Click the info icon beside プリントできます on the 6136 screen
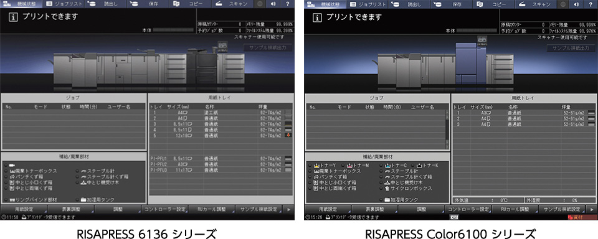Viewport: 598px width, 239px height. pyautogui.click(x=13, y=17)
